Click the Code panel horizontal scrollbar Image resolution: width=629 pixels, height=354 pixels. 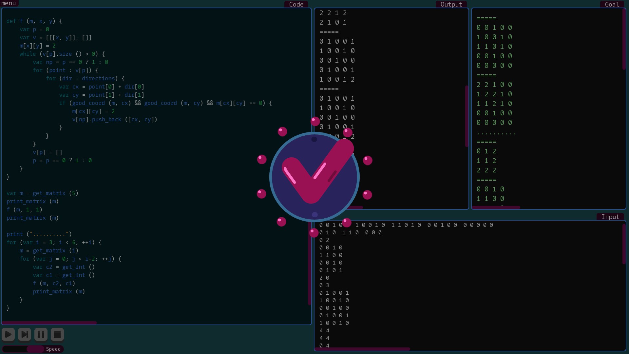(x=49, y=323)
